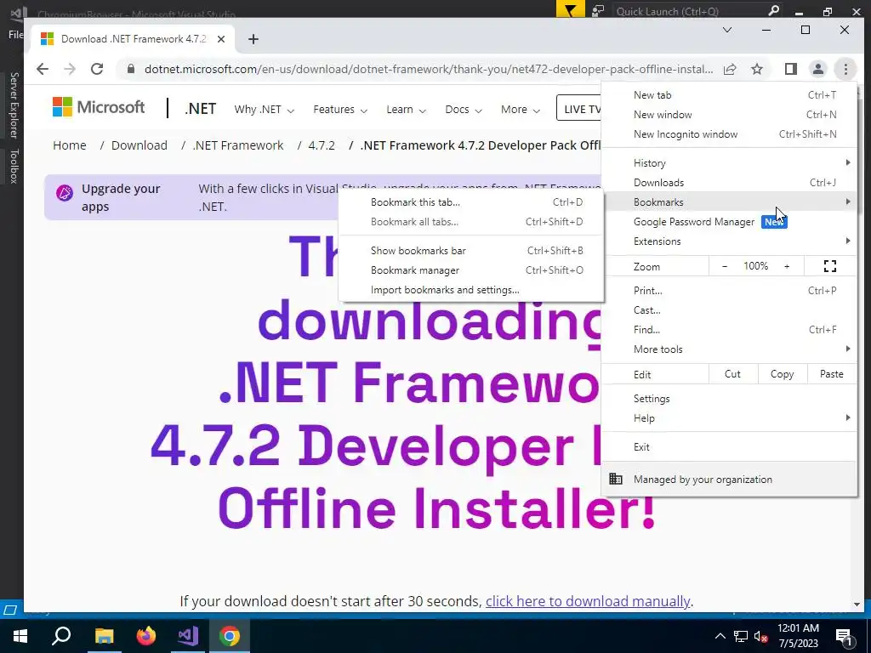Image resolution: width=871 pixels, height=653 pixels.
Task: Select Import bookmarks and settings...
Action: point(471,290)
